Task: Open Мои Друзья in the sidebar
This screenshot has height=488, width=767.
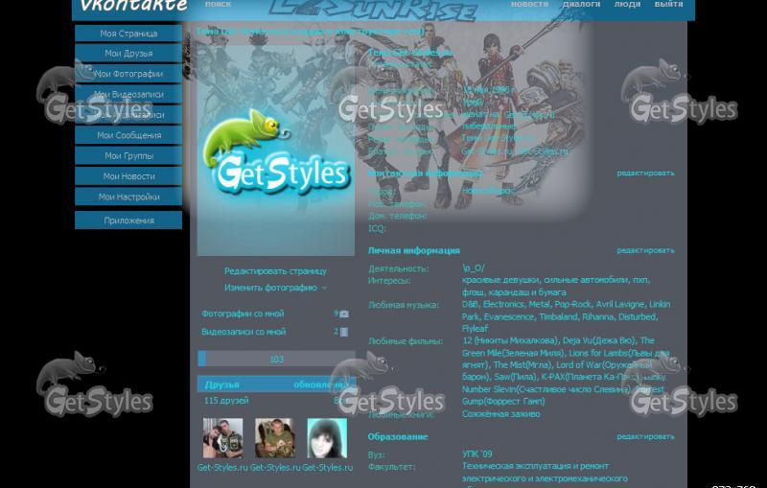Action: 128,54
